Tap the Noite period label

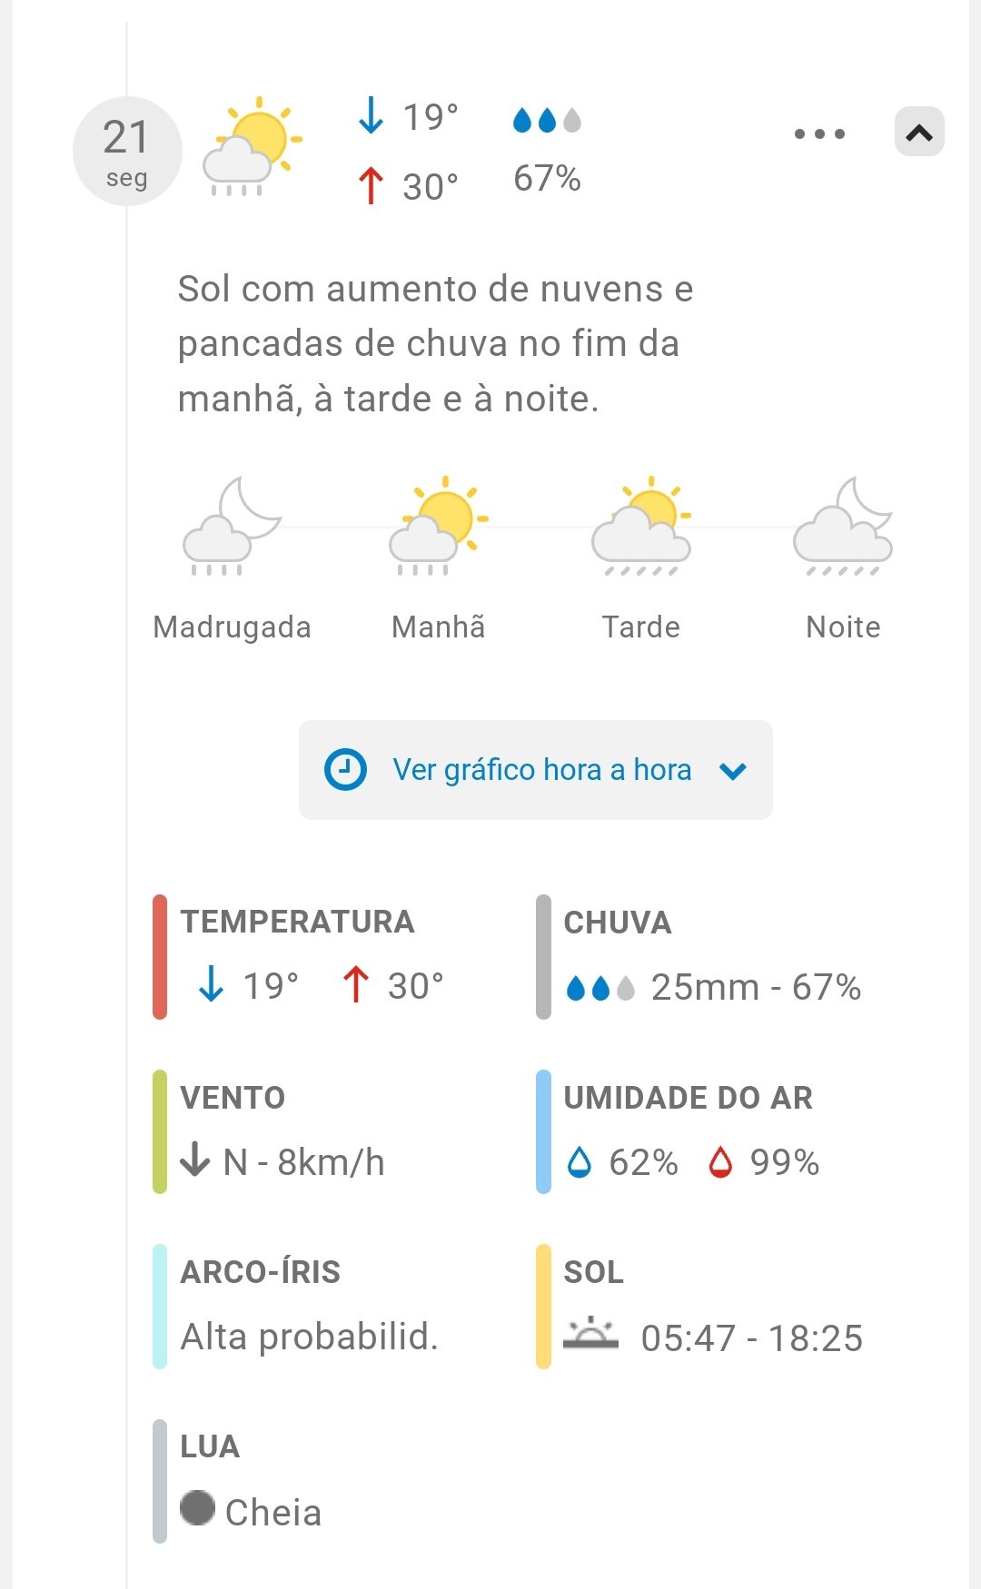[843, 627]
